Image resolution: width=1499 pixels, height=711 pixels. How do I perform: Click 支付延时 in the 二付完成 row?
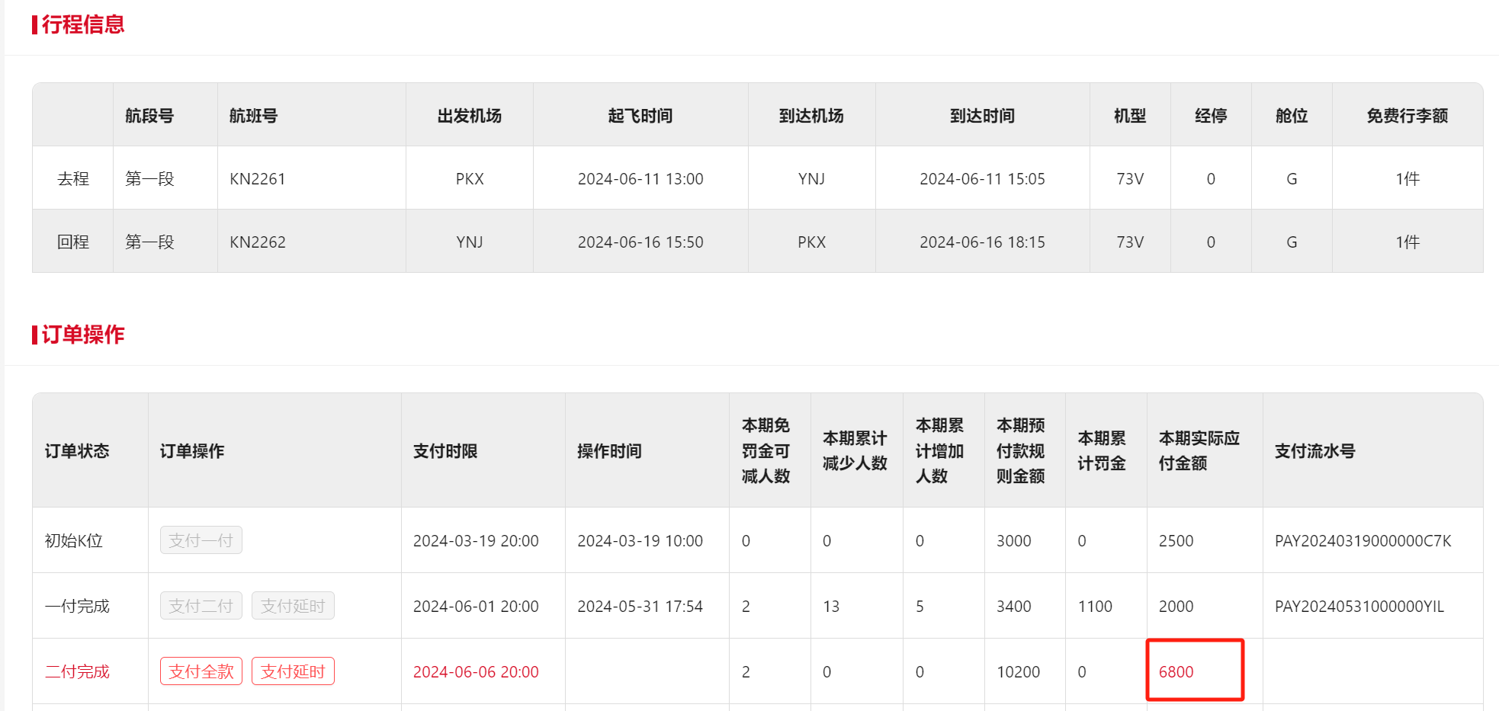coord(293,671)
